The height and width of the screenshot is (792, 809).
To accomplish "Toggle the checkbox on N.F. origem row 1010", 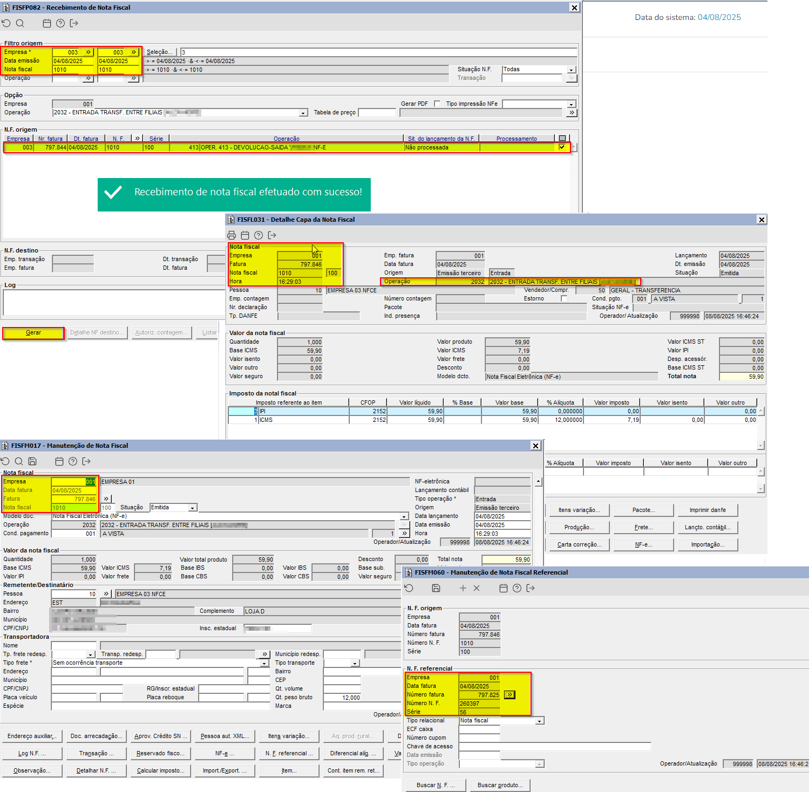I will coord(562,147).
